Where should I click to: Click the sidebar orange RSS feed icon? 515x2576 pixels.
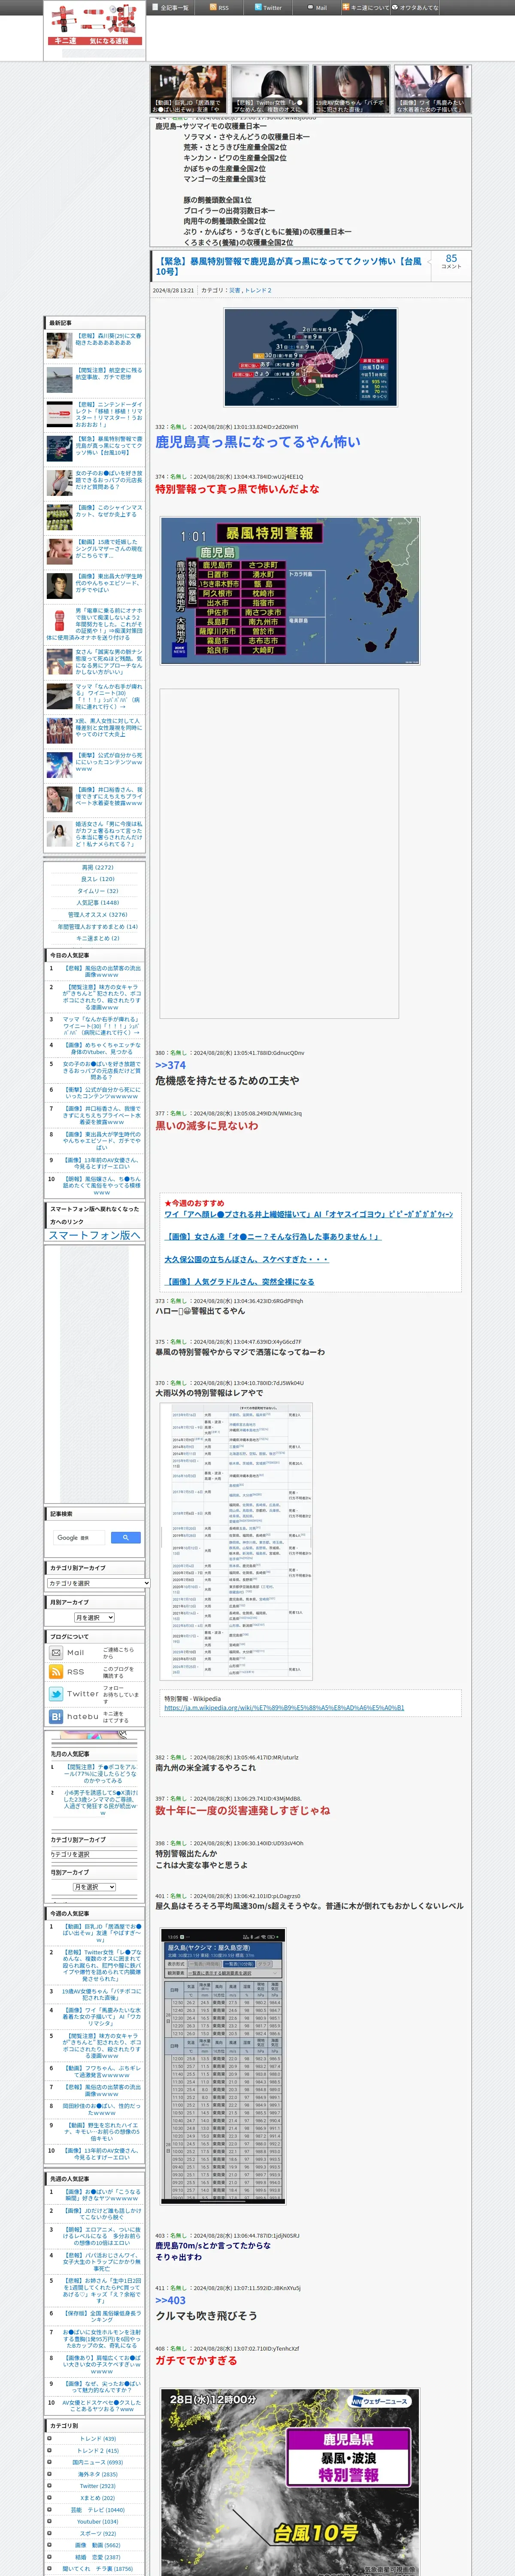point(56,1672)
